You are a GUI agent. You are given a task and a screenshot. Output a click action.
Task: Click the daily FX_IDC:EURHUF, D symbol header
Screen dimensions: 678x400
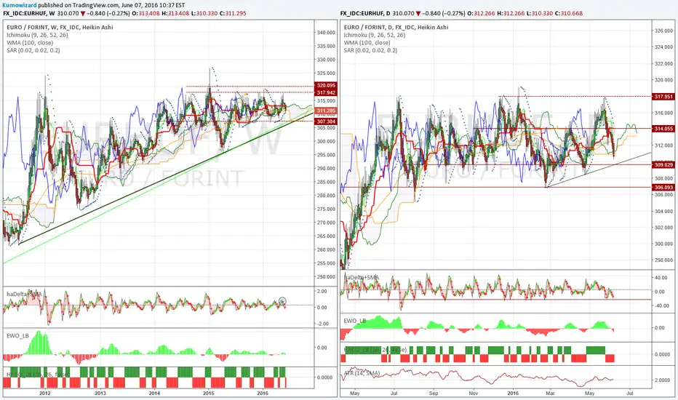366,13
